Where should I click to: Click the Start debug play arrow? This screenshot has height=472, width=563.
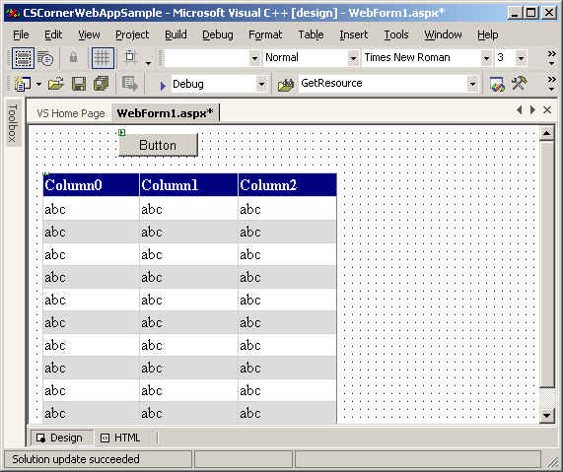(x=163, y=86)
